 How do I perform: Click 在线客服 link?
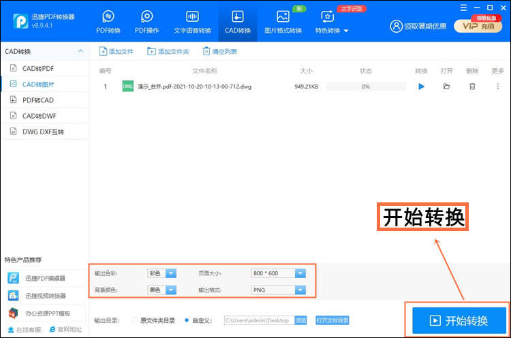pyautogui.click(x=25, y=330)
